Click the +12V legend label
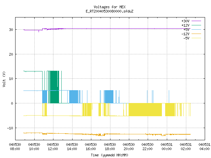The image size is (211, 158). pyautogui.click(x=185, y=25)
